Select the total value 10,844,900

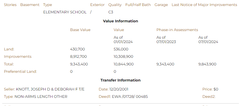point(124,64)
